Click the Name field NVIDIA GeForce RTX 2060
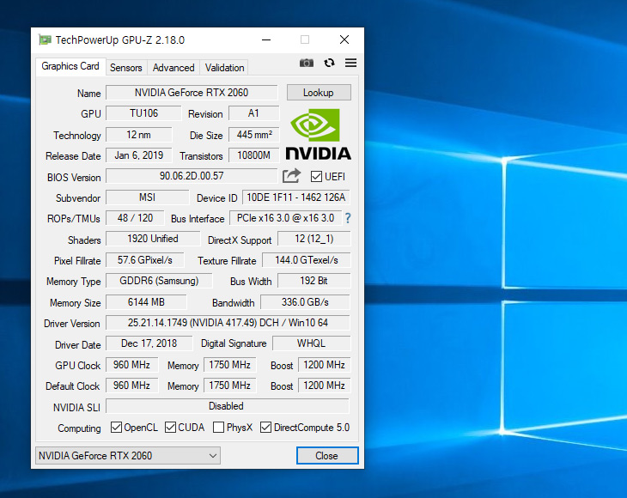This screenshot has width=627, height=498. click(192, 93)
